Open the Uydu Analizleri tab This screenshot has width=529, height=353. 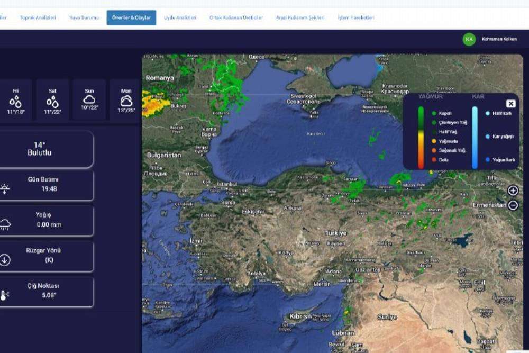click(x=180, y=17)
